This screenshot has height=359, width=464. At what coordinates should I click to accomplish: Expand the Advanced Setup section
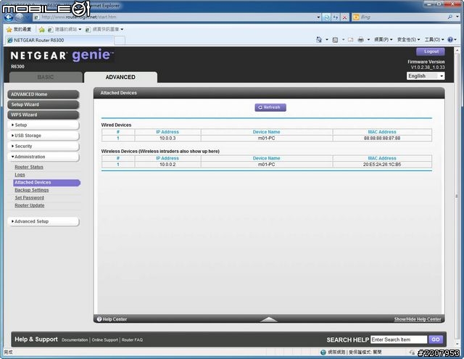pyautogui.click(x=43, y=221)
